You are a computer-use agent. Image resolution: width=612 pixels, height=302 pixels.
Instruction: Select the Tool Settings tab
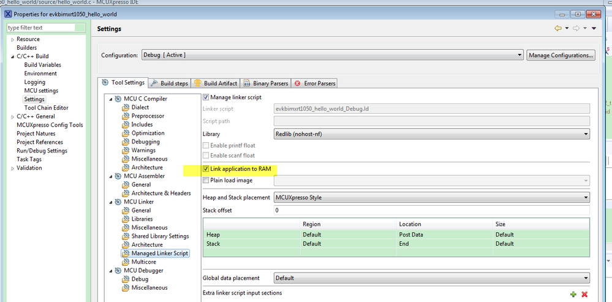pos(123,82)
